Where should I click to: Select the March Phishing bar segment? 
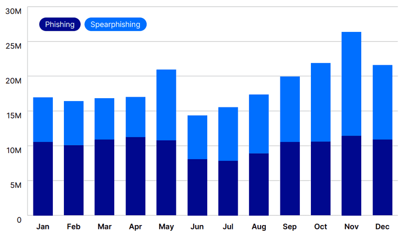tap(104, 177)
